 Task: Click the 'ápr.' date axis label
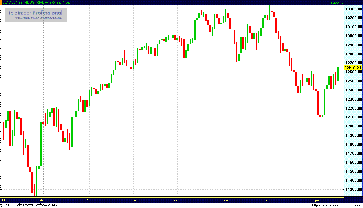click(x=226, y=200)
